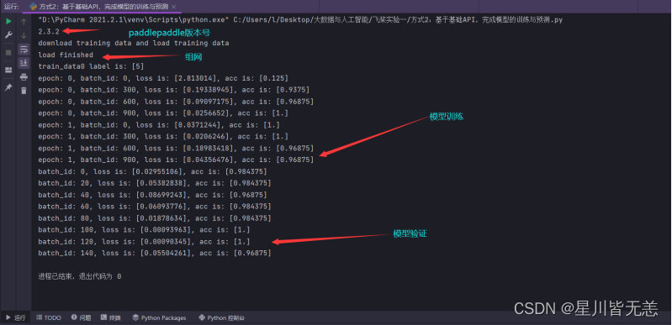Pin the run tab with pin icon
Screen dimensions: 672x325
click(x=8, y=87)
